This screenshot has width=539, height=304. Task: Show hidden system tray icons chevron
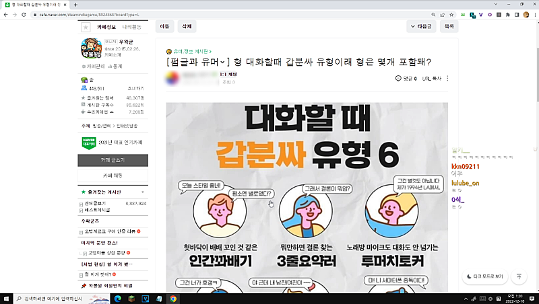click(466, 299)
